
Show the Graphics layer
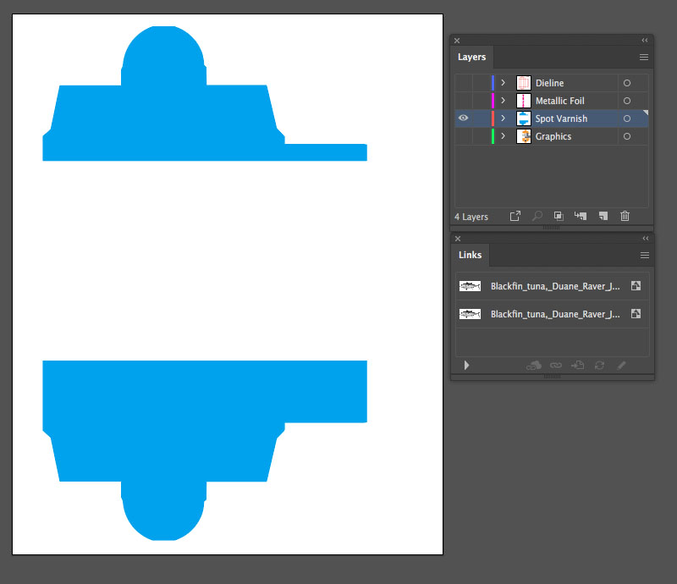coord(462,136)
